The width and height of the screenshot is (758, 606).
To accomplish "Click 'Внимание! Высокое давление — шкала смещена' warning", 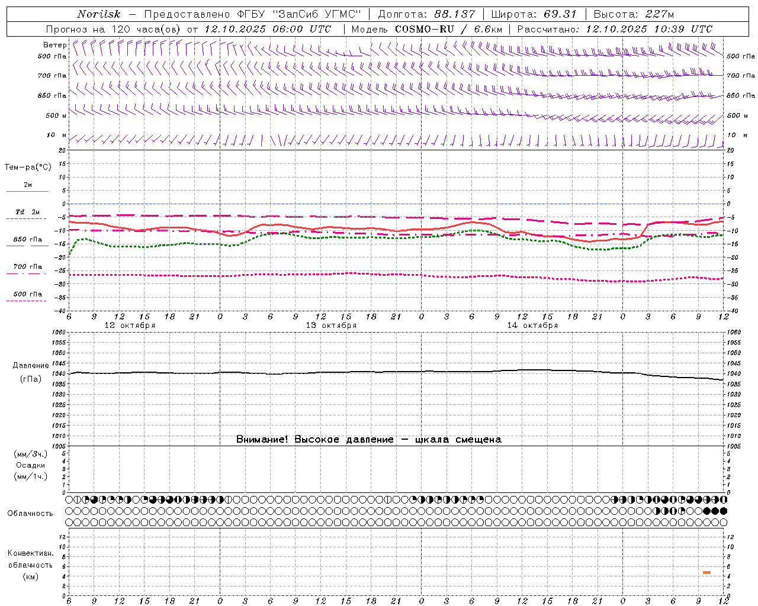I will point(369,439).
